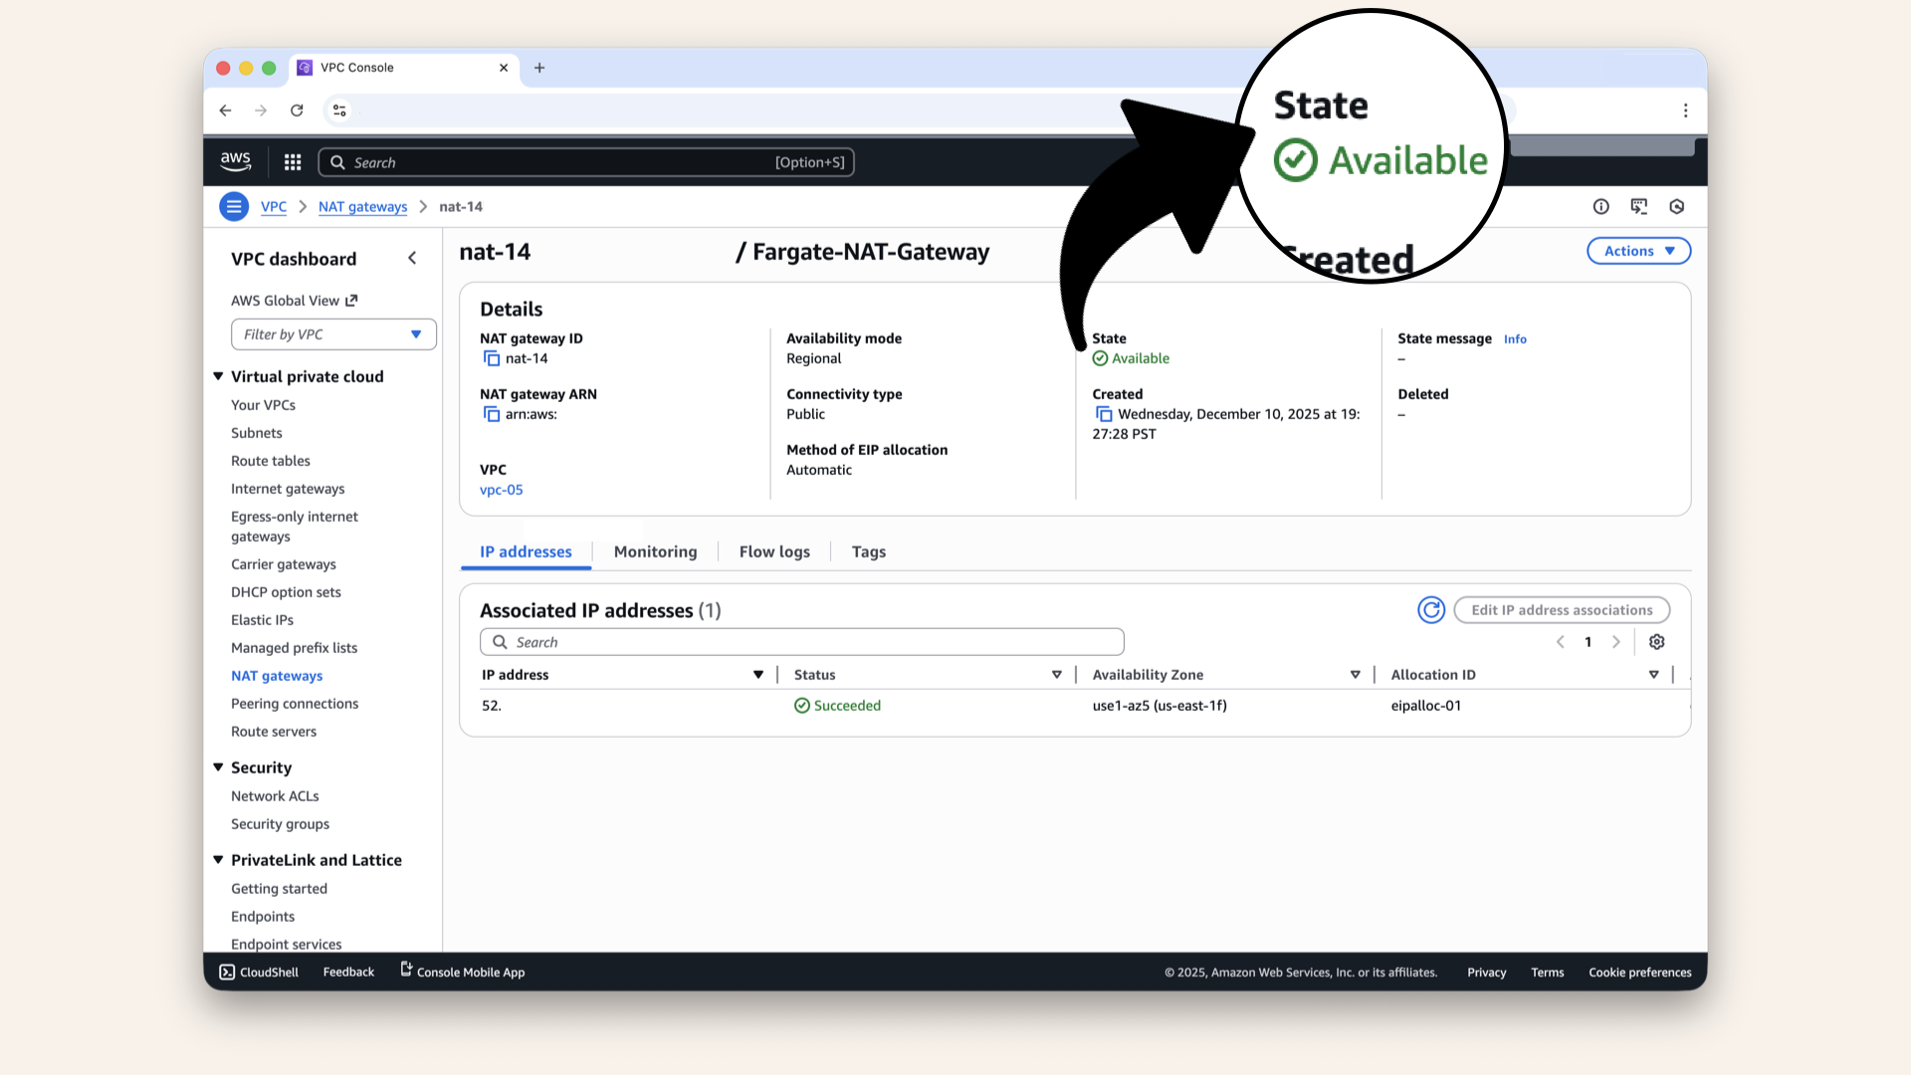
Task: Open the hamburger menu to collapse VPC navigation
Action: [x=233, y=206]
